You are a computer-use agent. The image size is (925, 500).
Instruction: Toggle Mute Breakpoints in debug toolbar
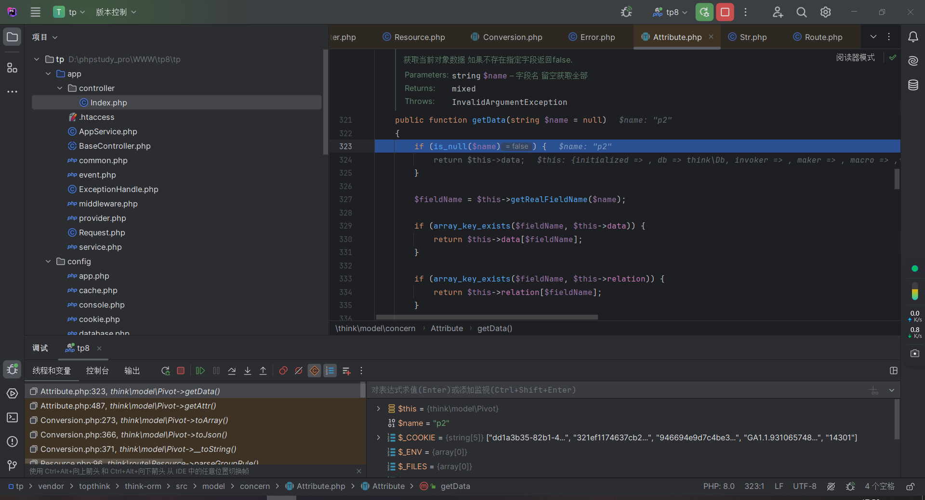(299, 371)
